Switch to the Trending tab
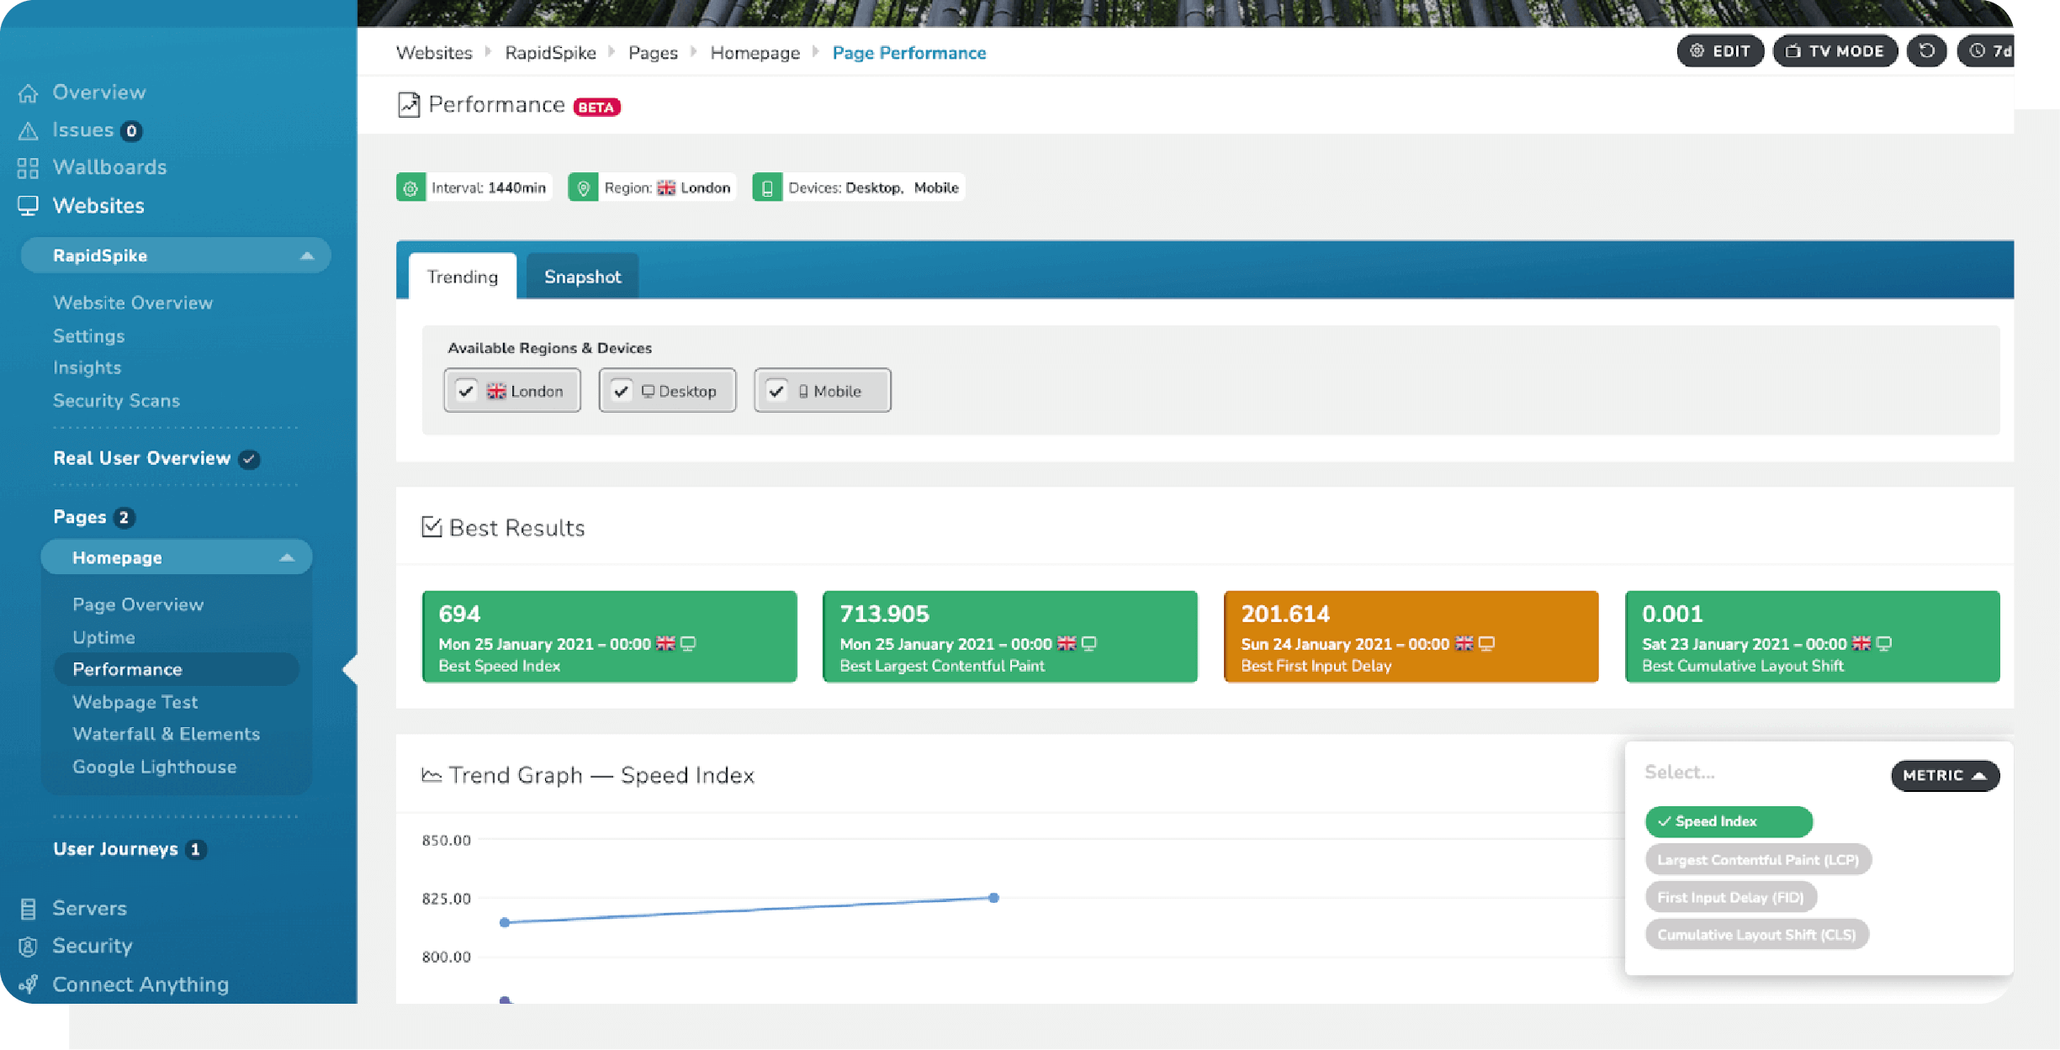 (463, 277)
